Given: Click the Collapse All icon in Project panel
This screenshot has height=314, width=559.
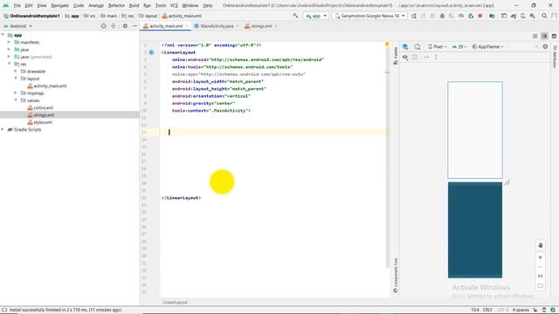Looking at the screenshot, I should (x=114, y=26).
